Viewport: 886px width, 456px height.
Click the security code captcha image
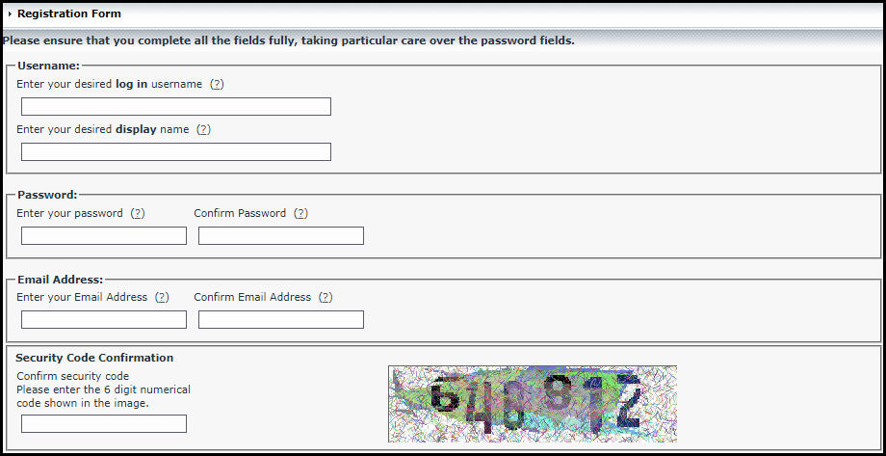tap(532, 403)
